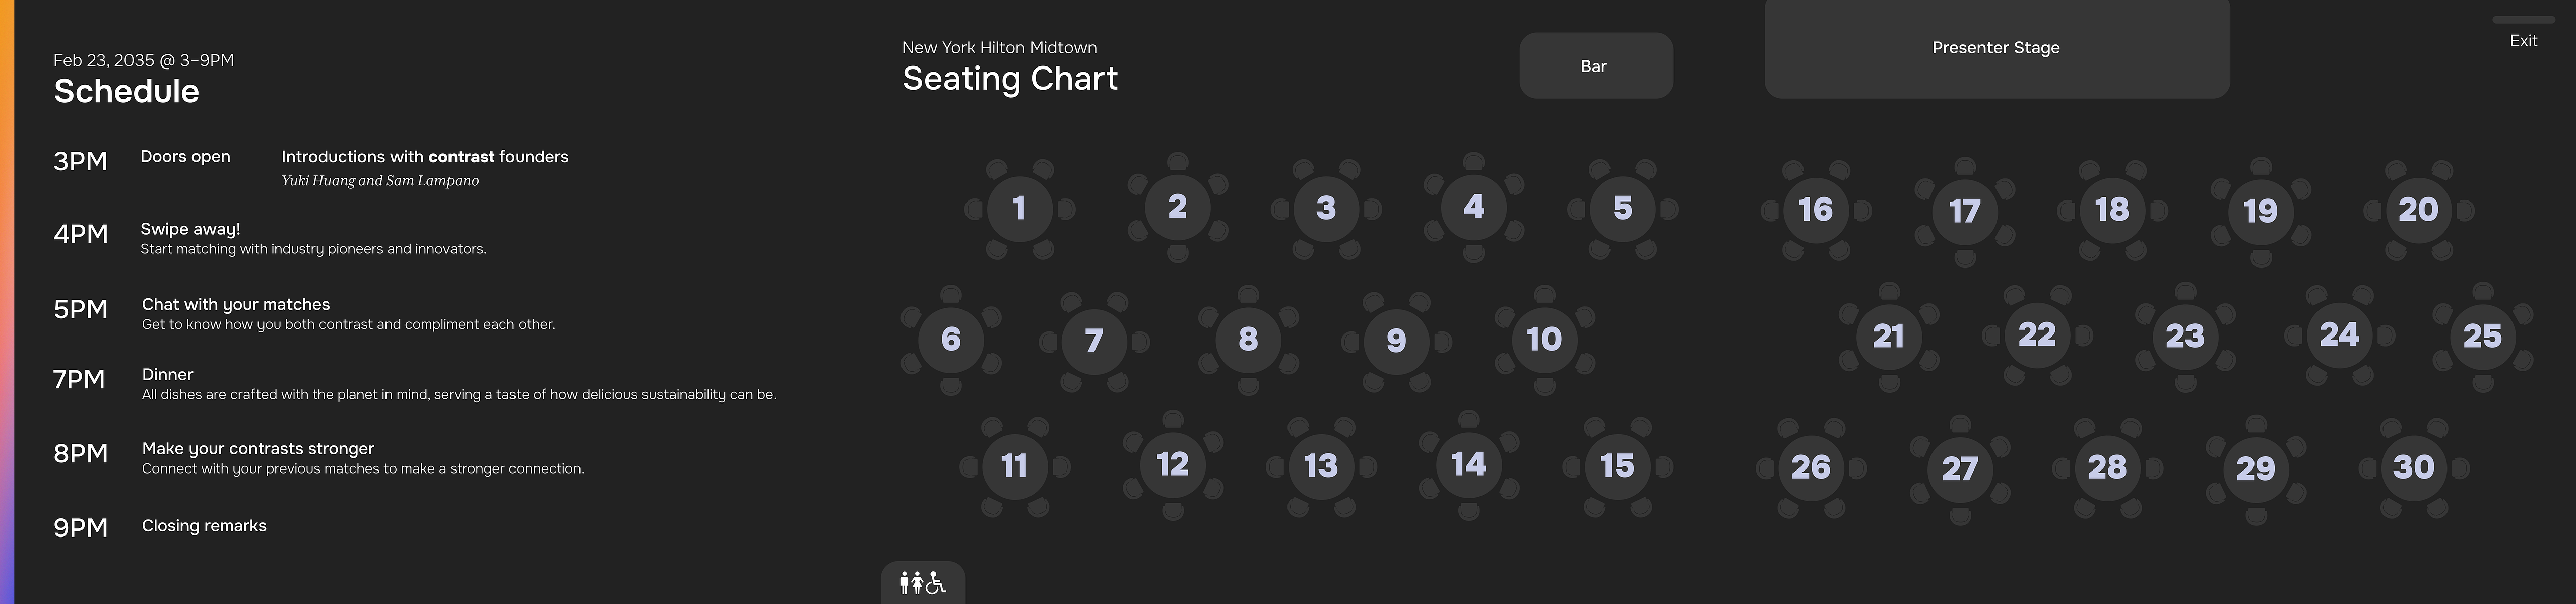This screenshot has height=604, width=2576.
Task: Click the restrooms accessibility icon
Action: point(922,582)
